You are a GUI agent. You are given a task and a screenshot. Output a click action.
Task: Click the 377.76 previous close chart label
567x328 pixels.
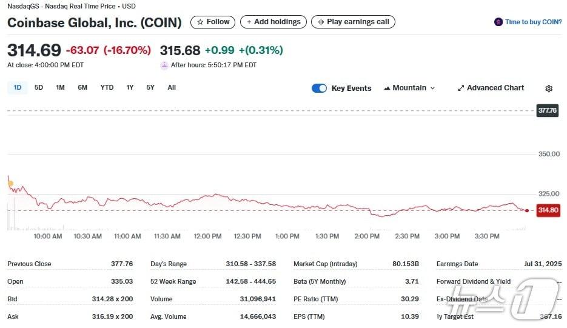(548, 110)
